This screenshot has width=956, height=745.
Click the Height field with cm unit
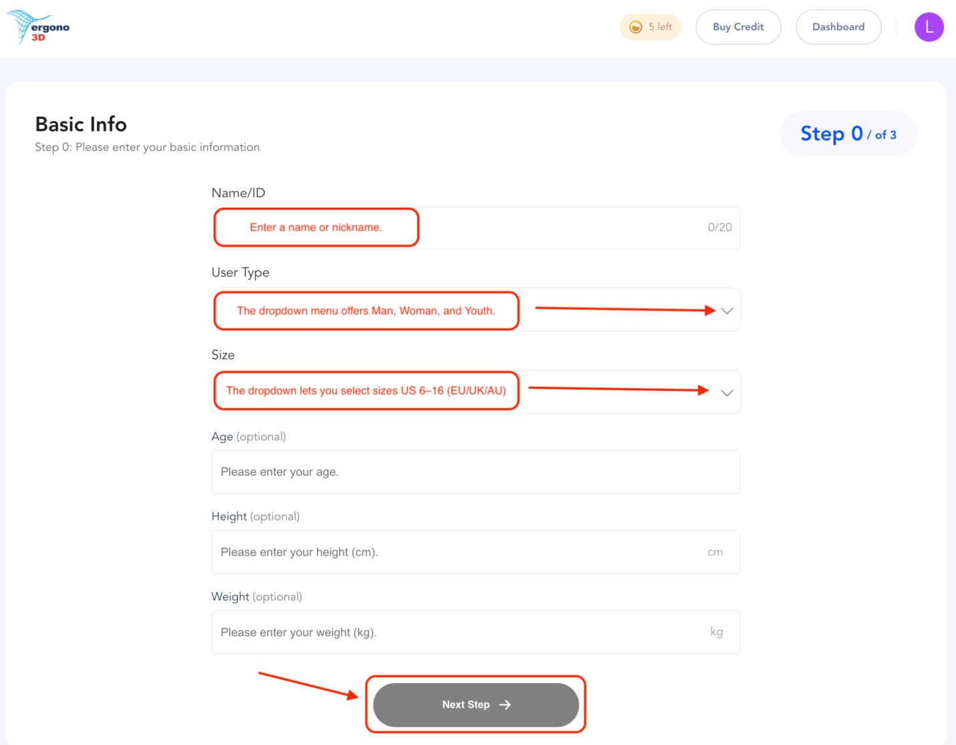click(475, 552)
